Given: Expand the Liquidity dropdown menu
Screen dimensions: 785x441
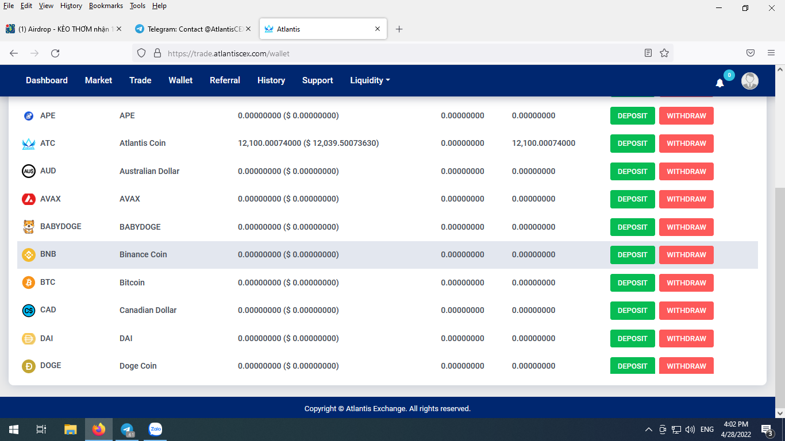Looking at the screenshot, I should coord(370,80).
